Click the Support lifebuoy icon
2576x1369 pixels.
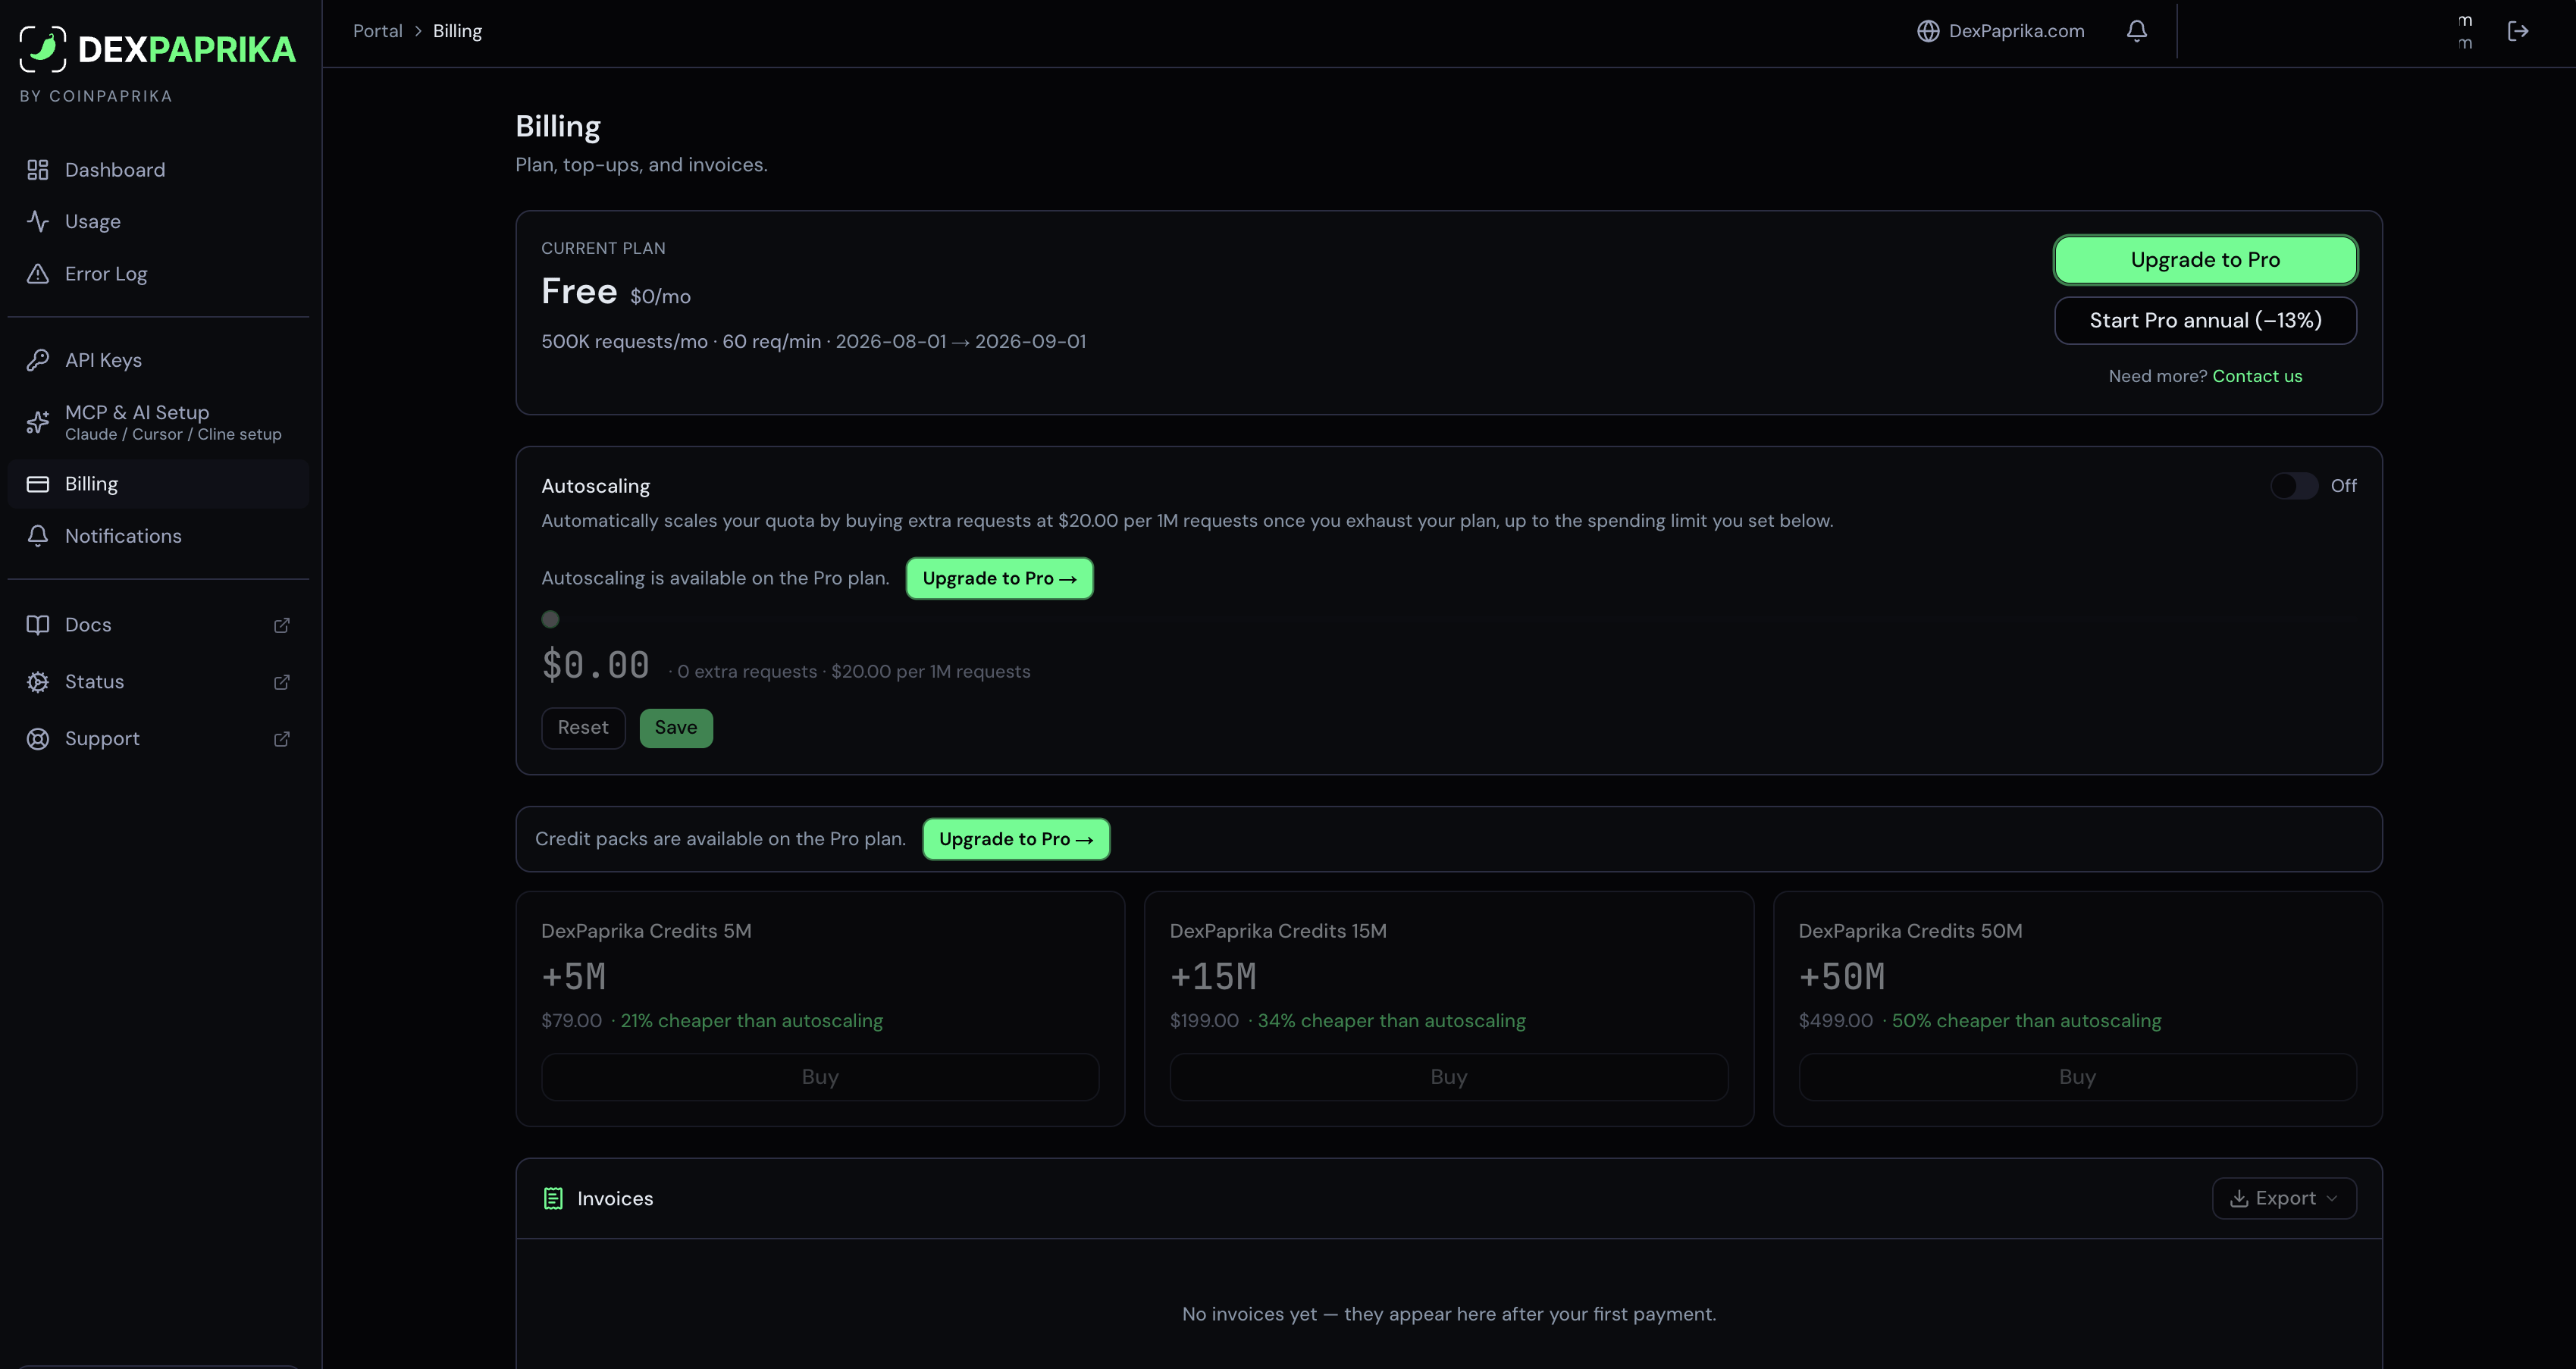click(x=38, y=739)
